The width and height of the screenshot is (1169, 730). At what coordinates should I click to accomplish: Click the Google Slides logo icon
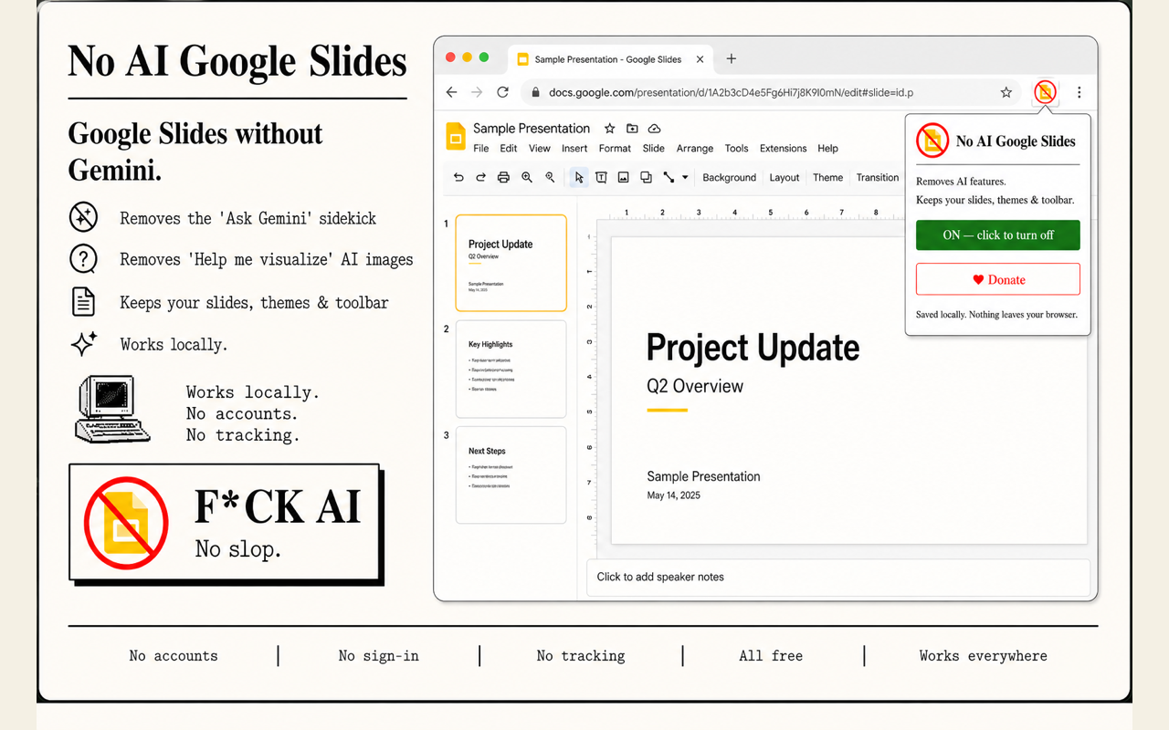pos(455,136)
